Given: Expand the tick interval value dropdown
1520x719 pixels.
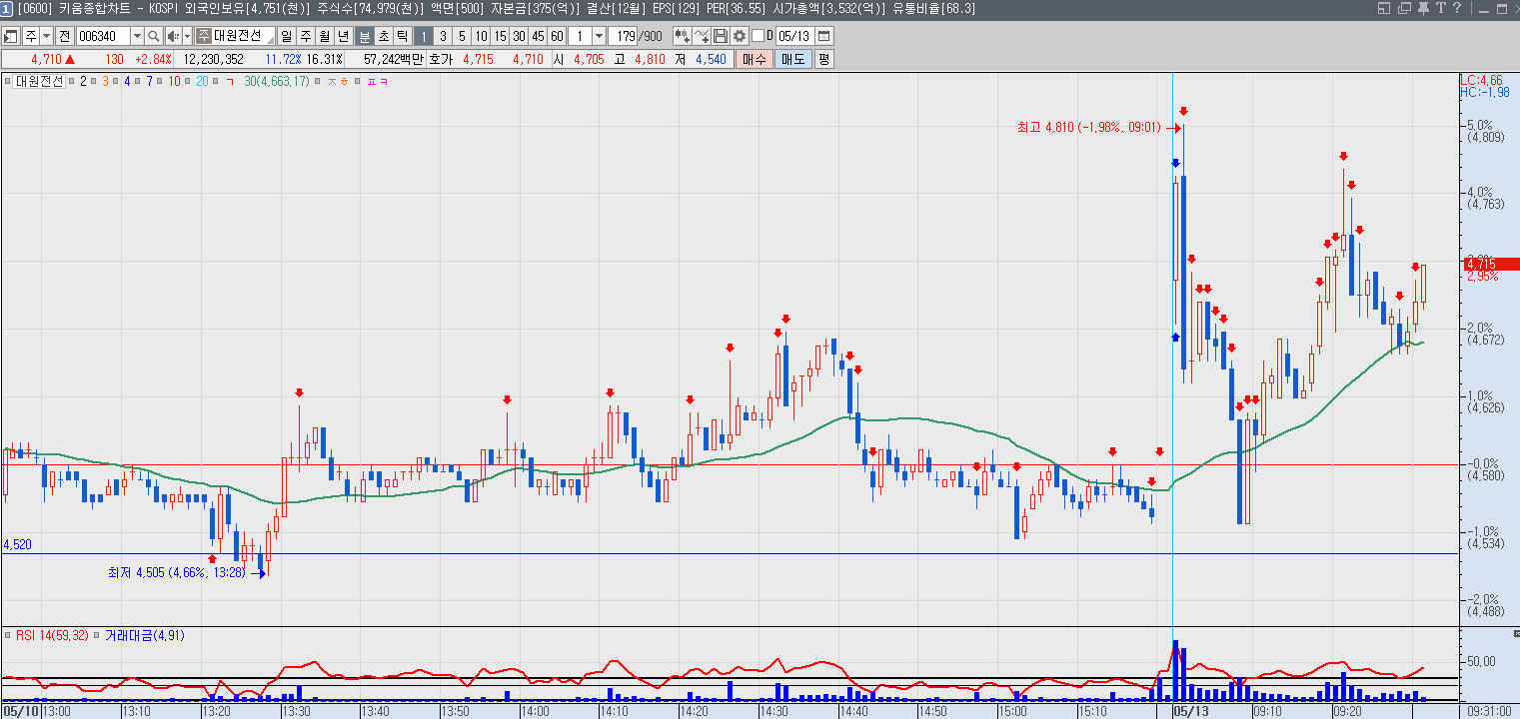Looking at the screenshot, I should point(599,36).
